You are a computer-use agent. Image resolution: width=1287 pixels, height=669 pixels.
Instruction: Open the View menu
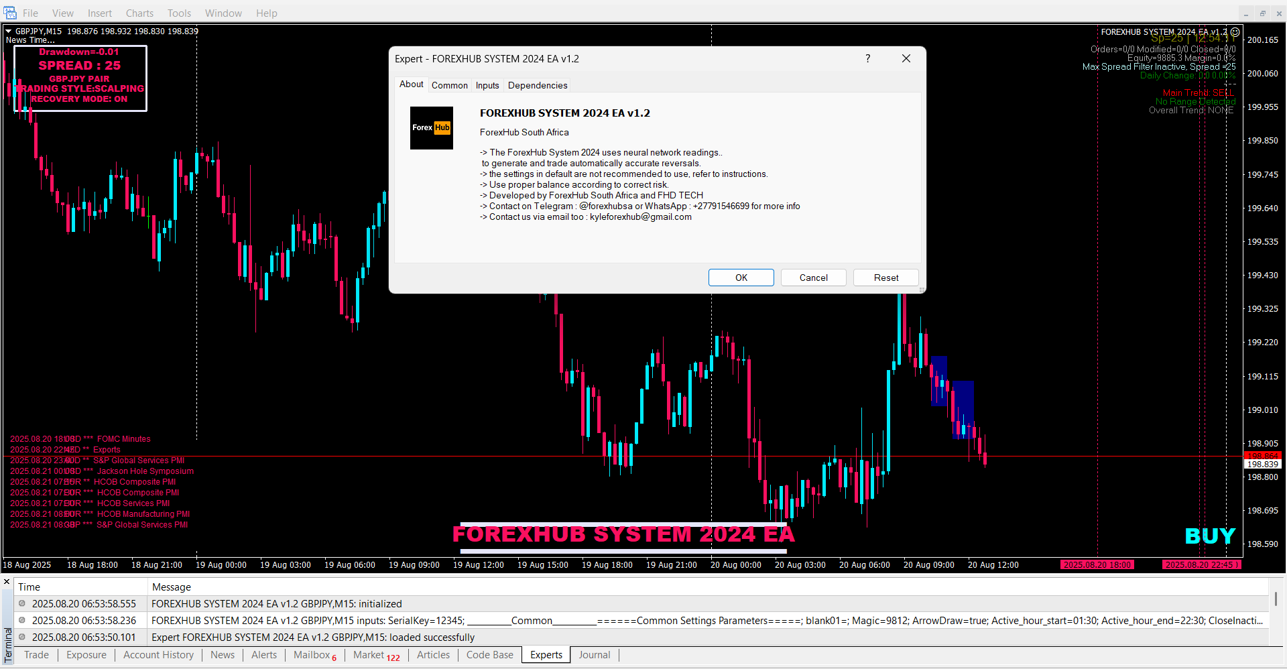(x=63, y=13)
